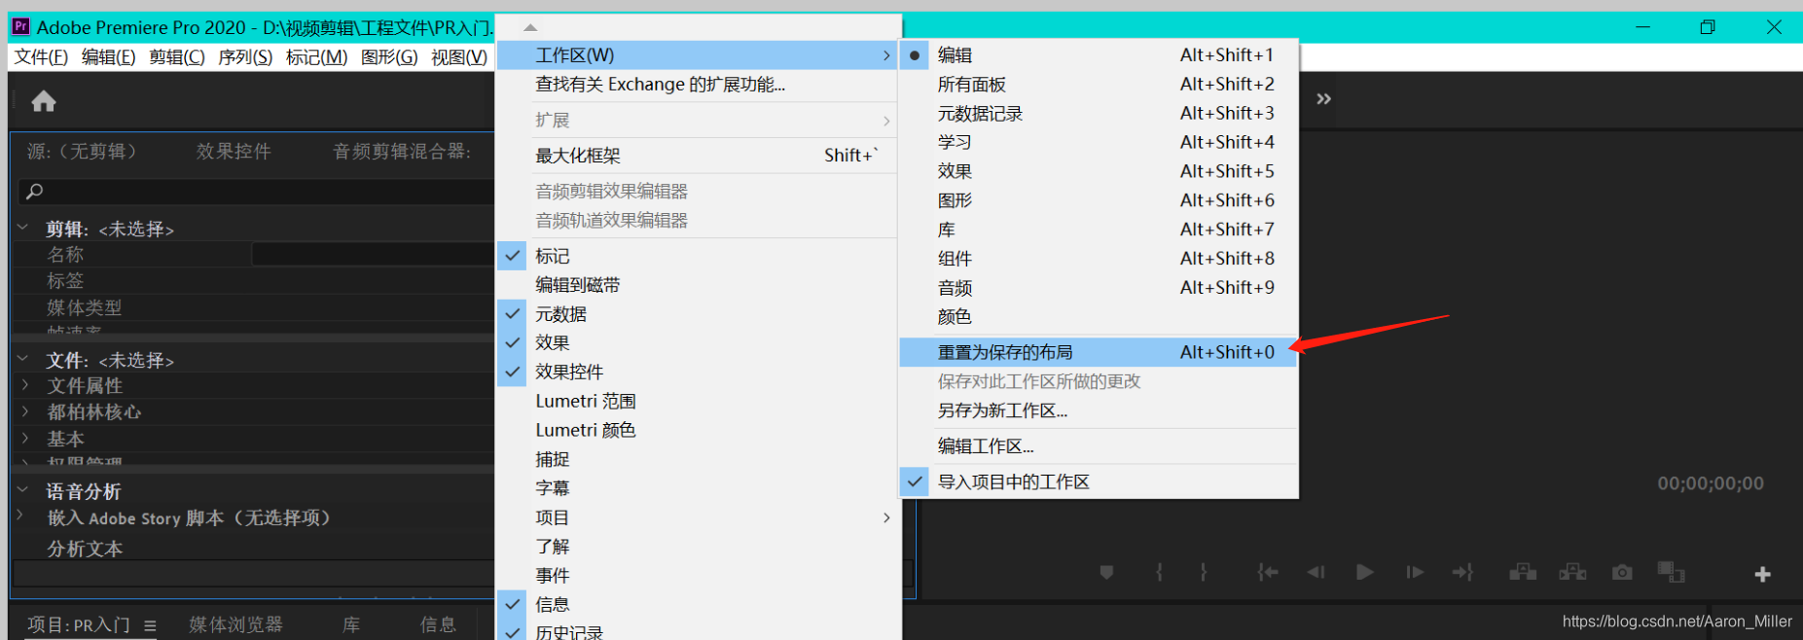Click the Add Marker button in monitor
The width and height of the screenshot is (1803, 640).
tap(1106, 573)
